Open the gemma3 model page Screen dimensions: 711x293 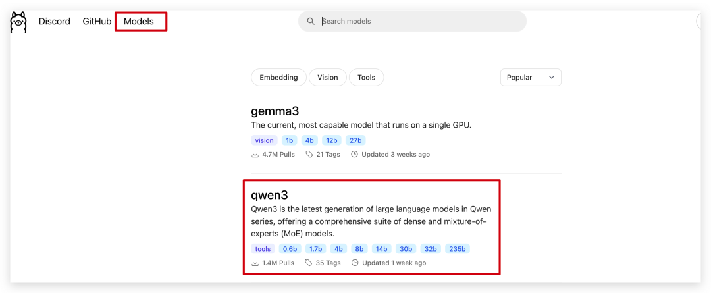[x=275, y=111]
